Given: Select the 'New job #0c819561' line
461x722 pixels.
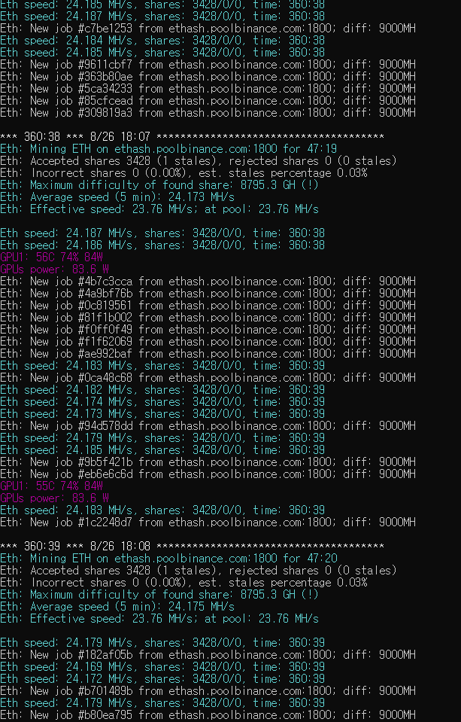Looking at the screenshot, I should click(208, 305).
